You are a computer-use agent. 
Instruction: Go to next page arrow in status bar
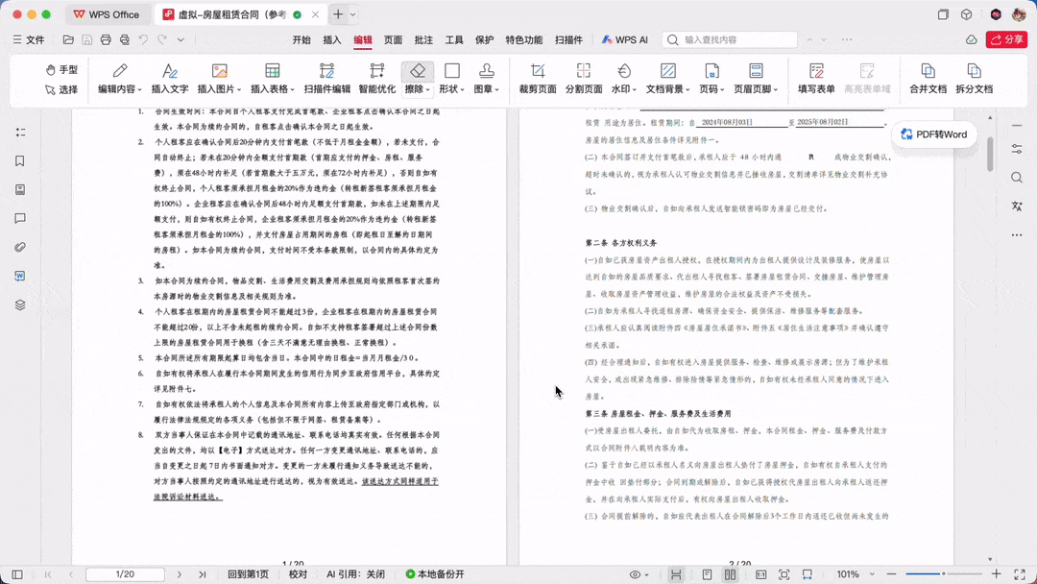(x=180, y=574)
